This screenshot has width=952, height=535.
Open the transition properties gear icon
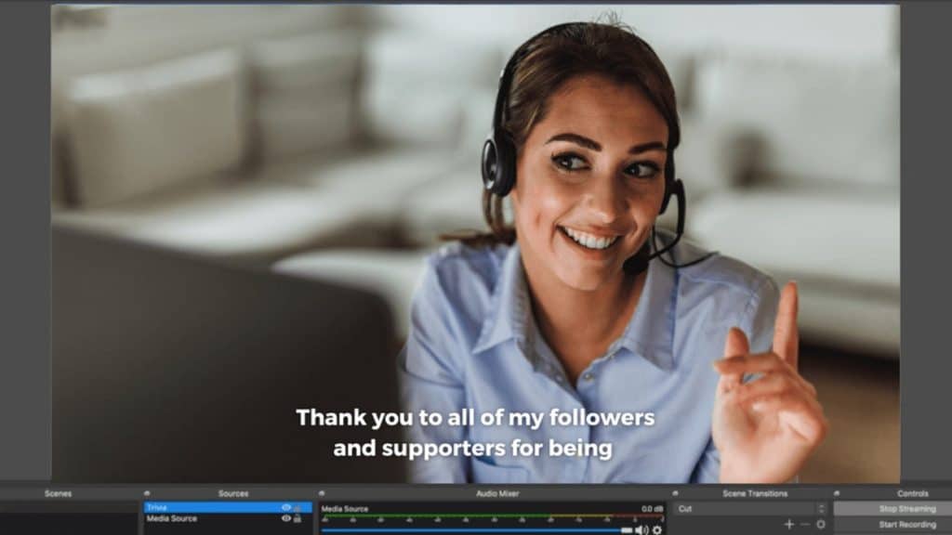click(x=821, y=524)
